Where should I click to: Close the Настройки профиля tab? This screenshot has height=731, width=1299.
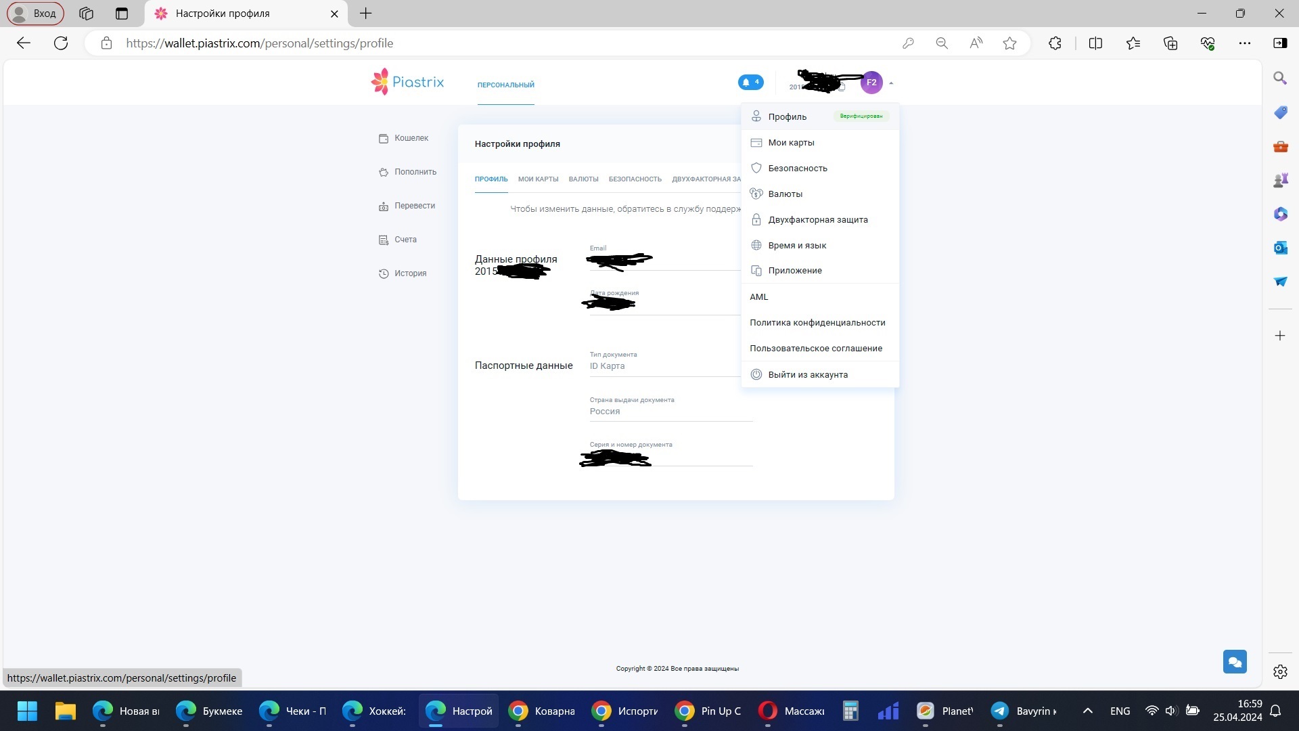(334, 14)
